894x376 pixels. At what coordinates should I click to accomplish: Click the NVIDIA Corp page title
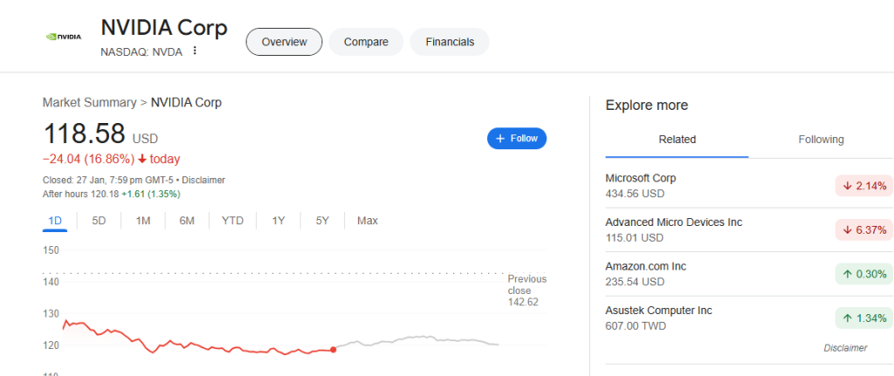[x=164, y=27]
